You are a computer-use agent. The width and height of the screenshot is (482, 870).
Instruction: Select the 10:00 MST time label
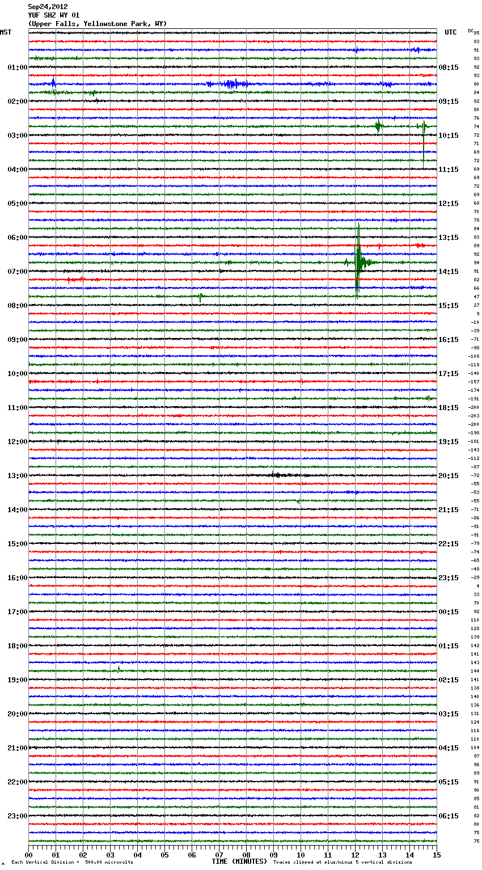(x=18, y=374)
